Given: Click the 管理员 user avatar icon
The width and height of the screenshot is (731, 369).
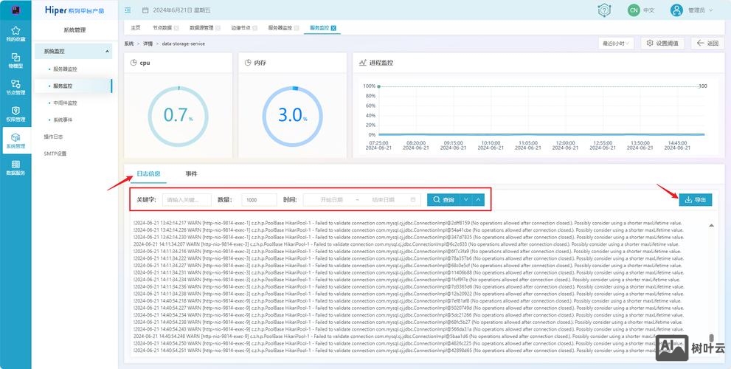Looking at the screenshot, I should click(676, 10).
